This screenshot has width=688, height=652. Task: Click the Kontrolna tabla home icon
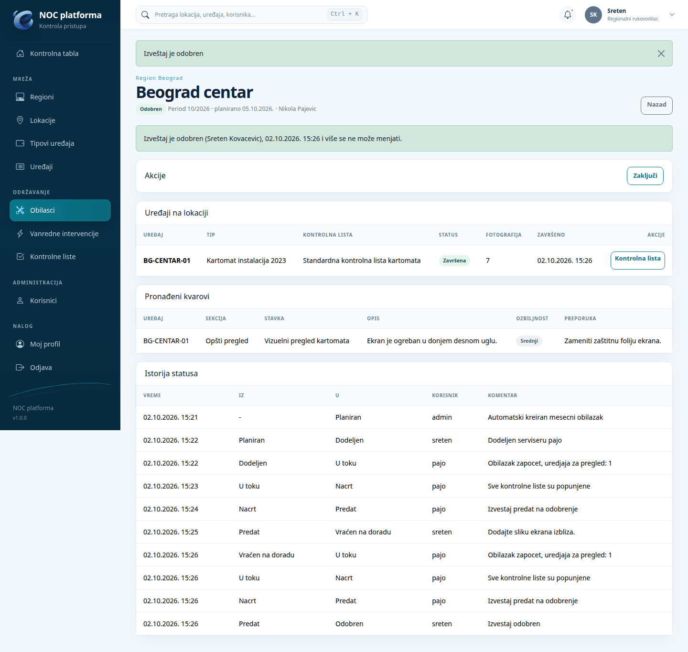coord(20,54)
